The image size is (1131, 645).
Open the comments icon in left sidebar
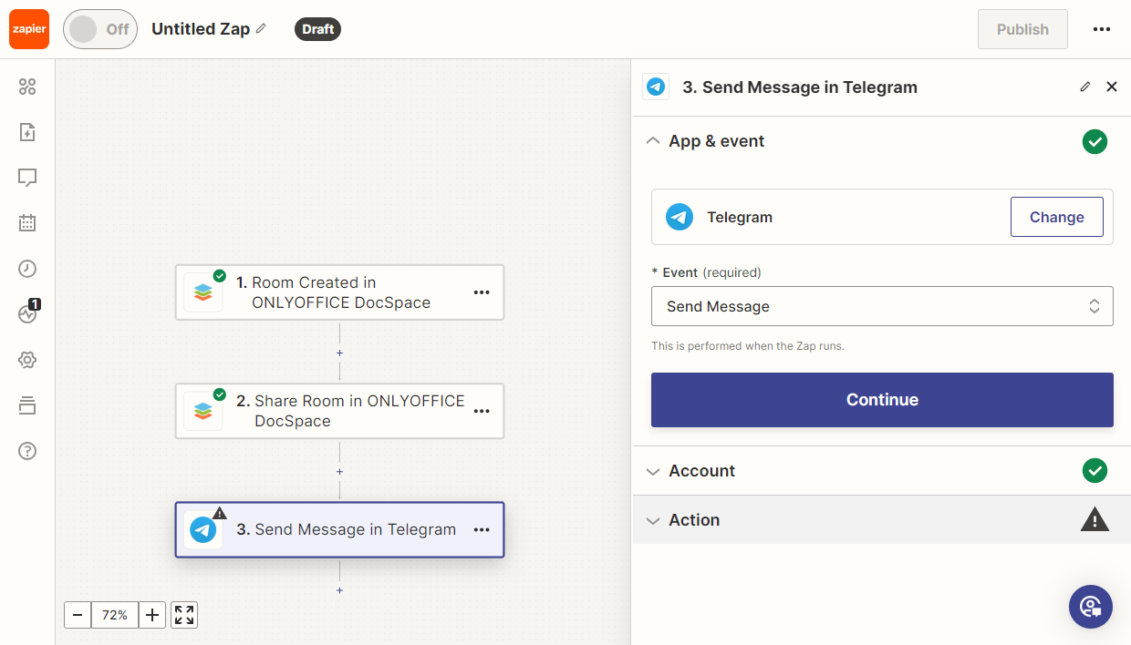[x=27, y=178]
